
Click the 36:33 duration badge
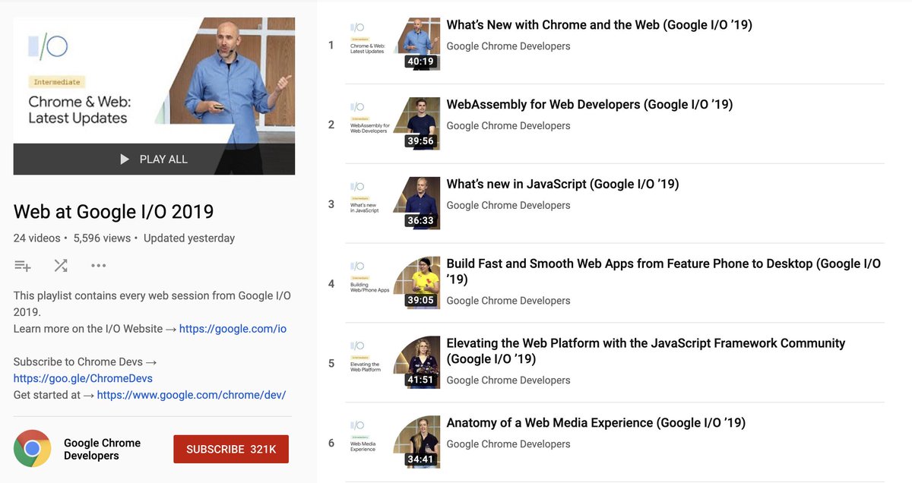point(420,221)
